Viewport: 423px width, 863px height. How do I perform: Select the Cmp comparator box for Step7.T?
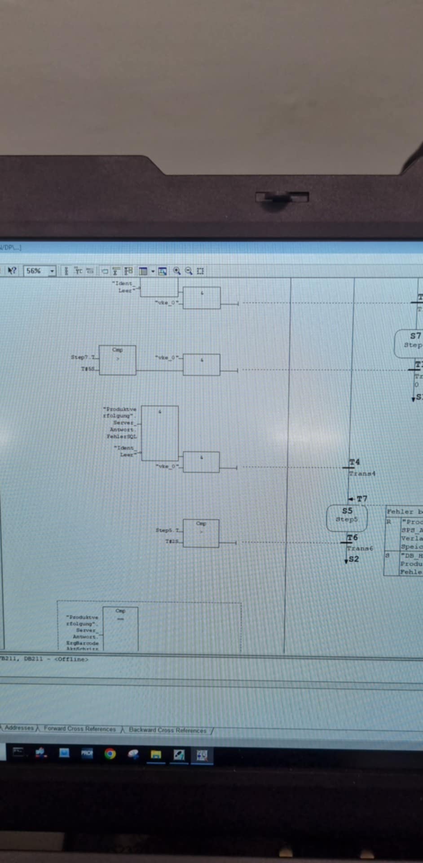(x=117, y=360)
